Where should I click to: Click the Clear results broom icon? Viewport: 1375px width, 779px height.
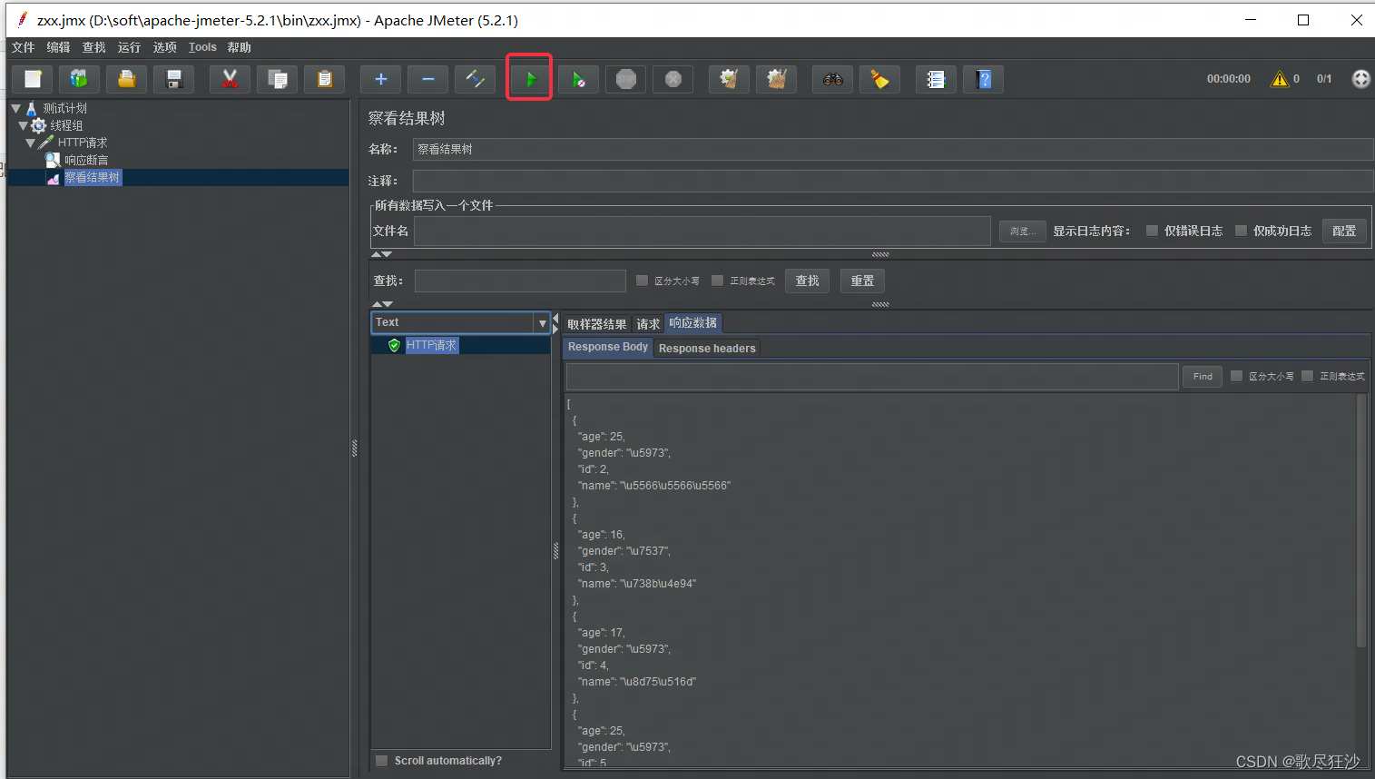729,79
